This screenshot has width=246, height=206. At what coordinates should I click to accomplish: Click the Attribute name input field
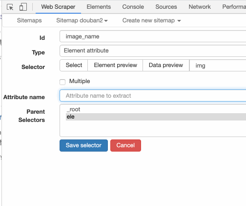(153, 96)
